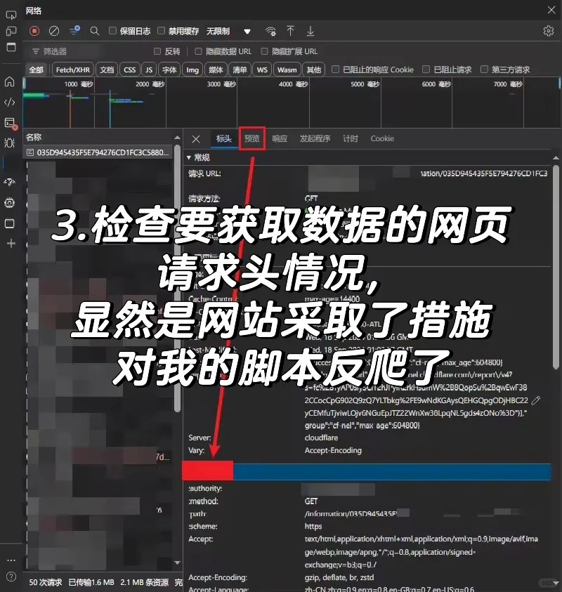
Task: Open network conditions settings
Action: pyautogui.click(x=269, y=31)
